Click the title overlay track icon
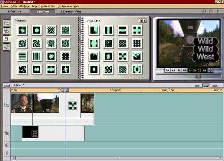The width and height of the screenshot is (224, 161). 7,133
